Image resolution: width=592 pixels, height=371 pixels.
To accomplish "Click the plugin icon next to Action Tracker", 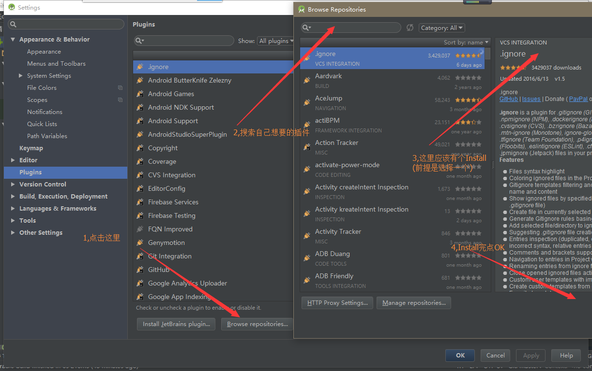I will tap(306, 147).
